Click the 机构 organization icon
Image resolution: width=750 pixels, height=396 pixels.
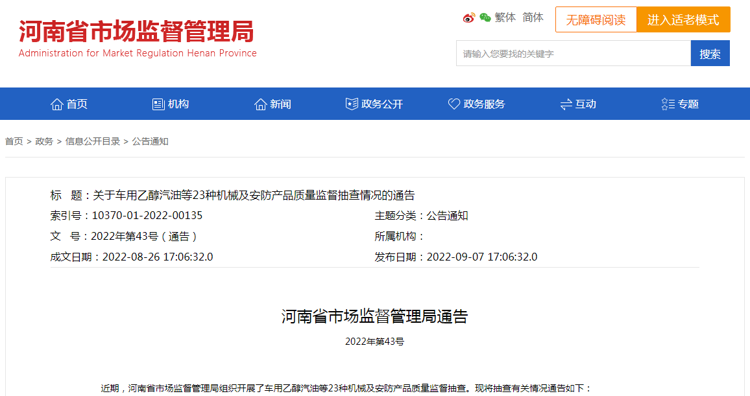click(x=158, y=104)
